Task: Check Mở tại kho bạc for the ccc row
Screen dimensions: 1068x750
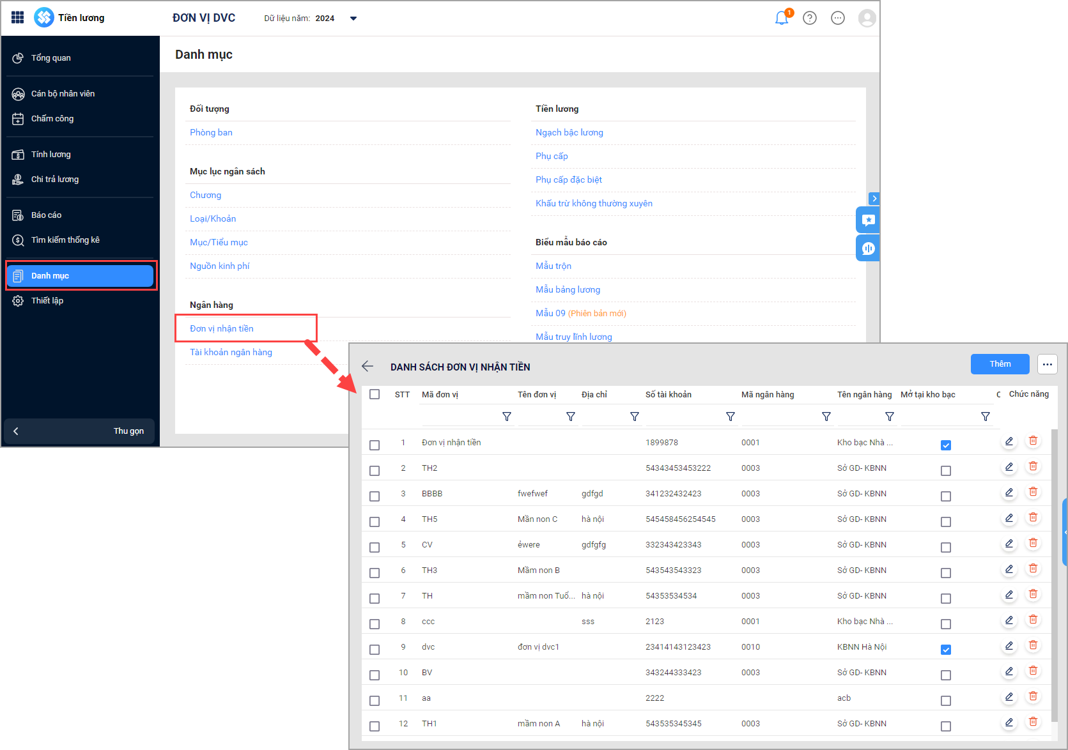Action: click(946, 624)
